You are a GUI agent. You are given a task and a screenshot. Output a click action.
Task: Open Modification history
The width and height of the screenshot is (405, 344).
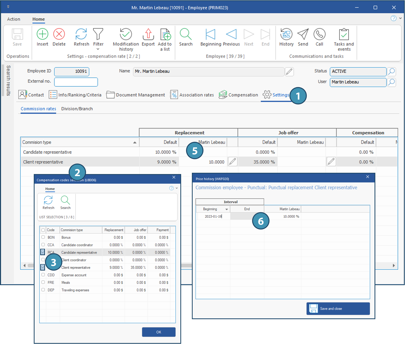126,34
